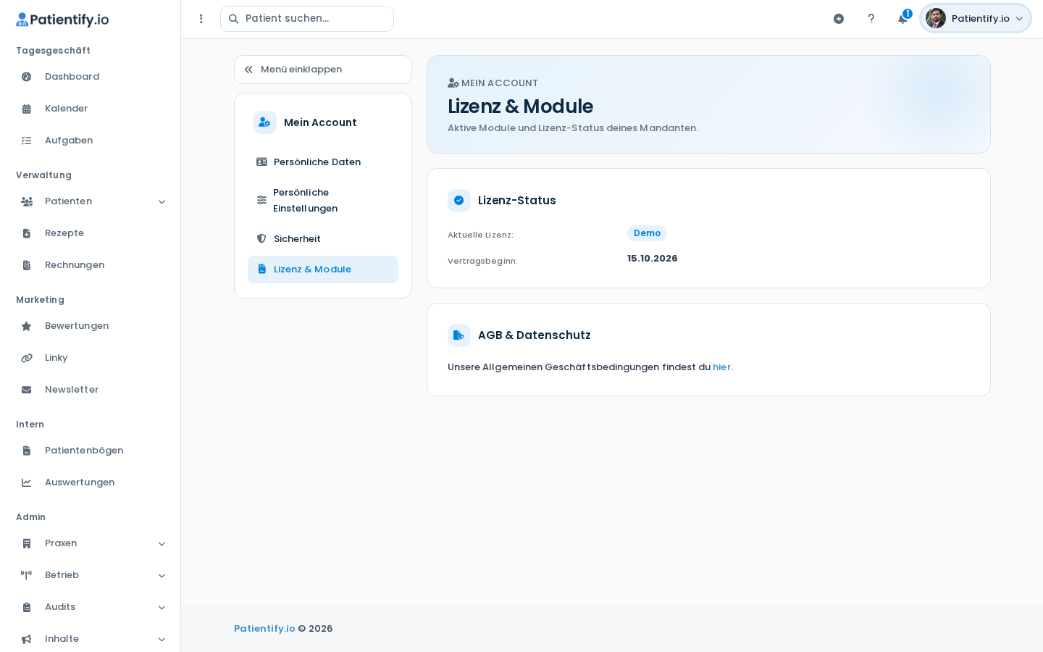Screen dimensions: 1043x652
Task: Expand the Inhalte submenu
Action: [x=162, y=640]
